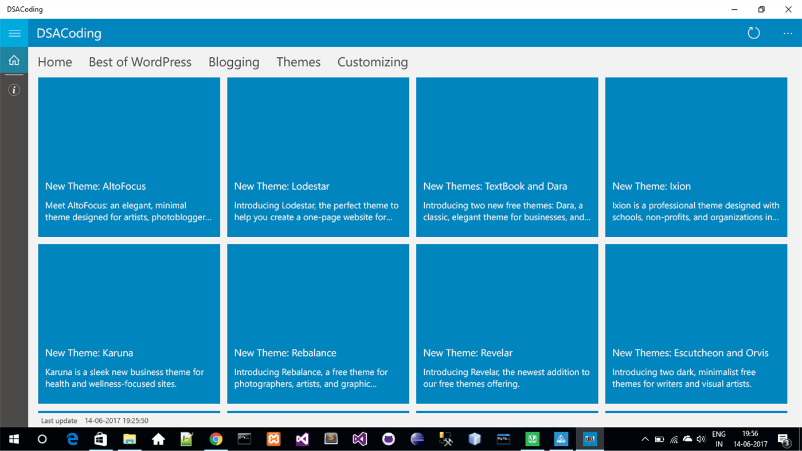Image resolution: width=802 pixels, height=451 pixels.
Task: Refresh the DSACoding news feed
Action: pyautogui.click(x=753, y=33)
